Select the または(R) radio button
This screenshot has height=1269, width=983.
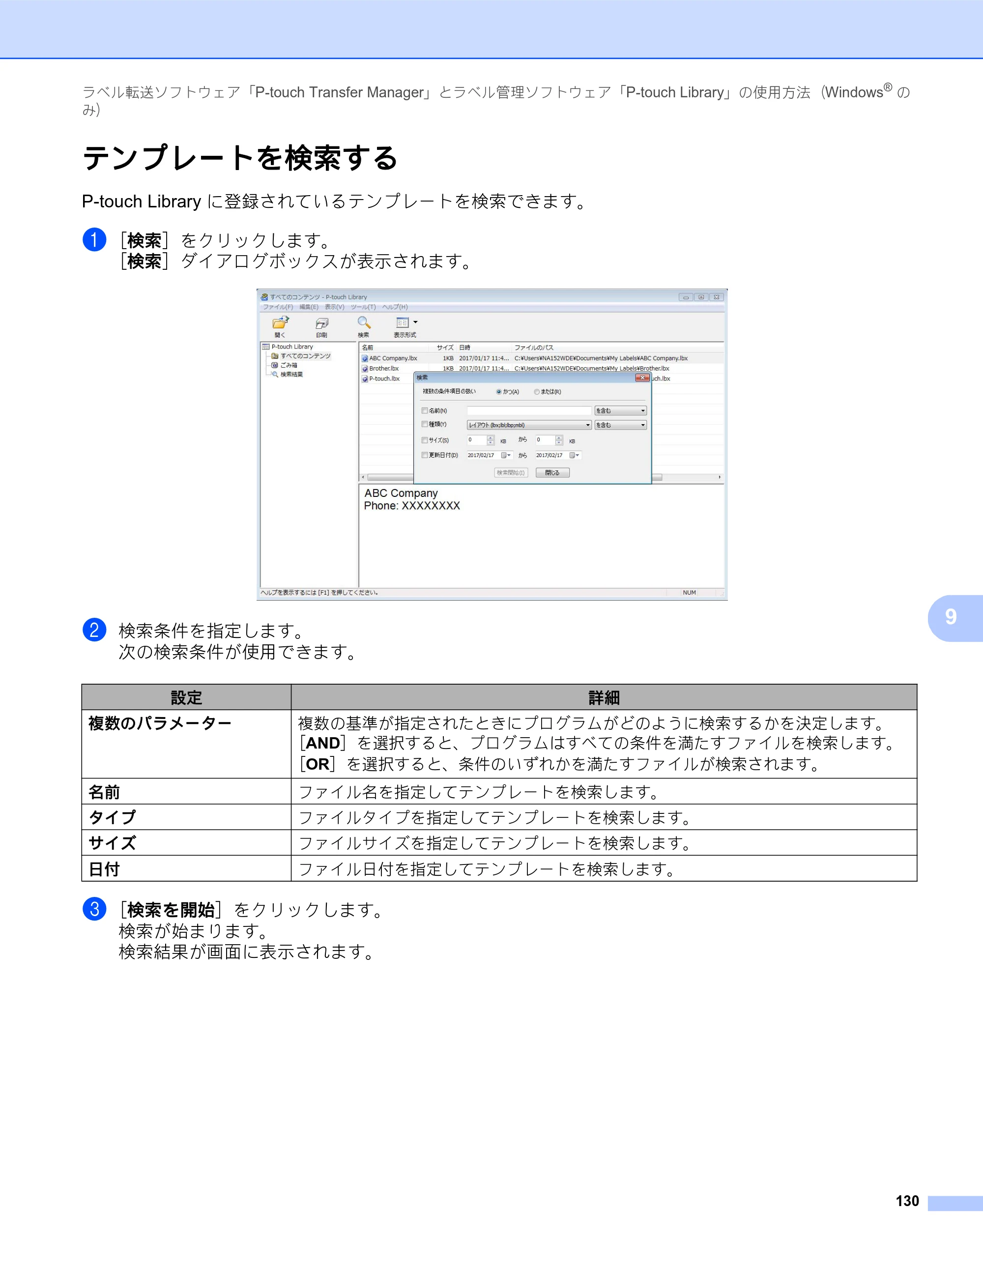coord(537,392)
